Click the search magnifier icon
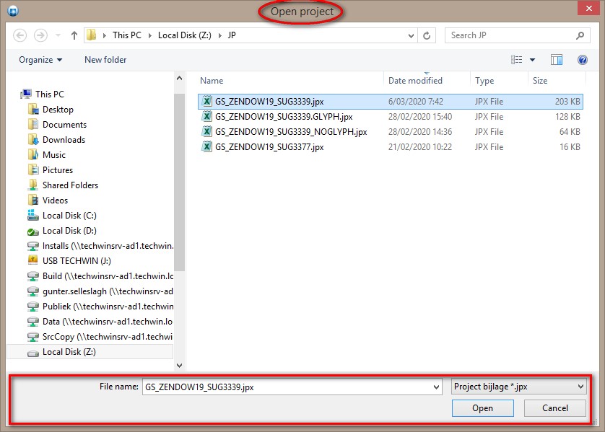605x432 pixels. pos(580,35)
